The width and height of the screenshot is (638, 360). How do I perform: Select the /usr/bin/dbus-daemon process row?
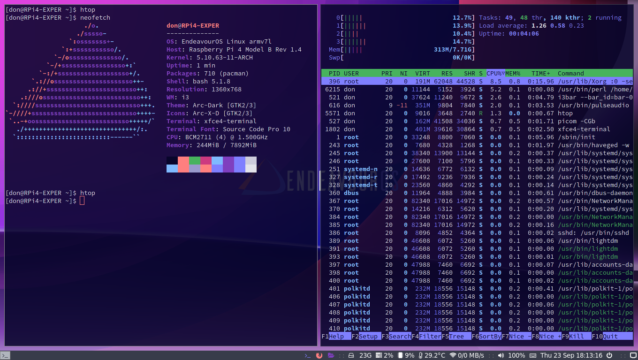477,193
